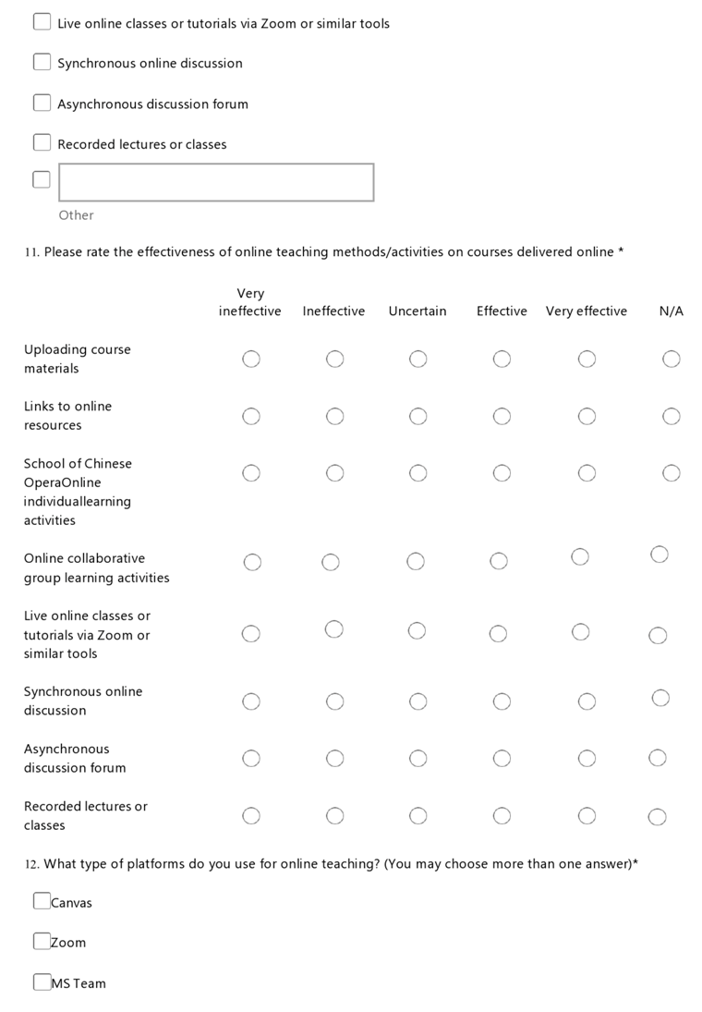This screenshot has width=702, height=1012.
Task: Mark Links to online resources as Uncertain
Action: [418, 416]
